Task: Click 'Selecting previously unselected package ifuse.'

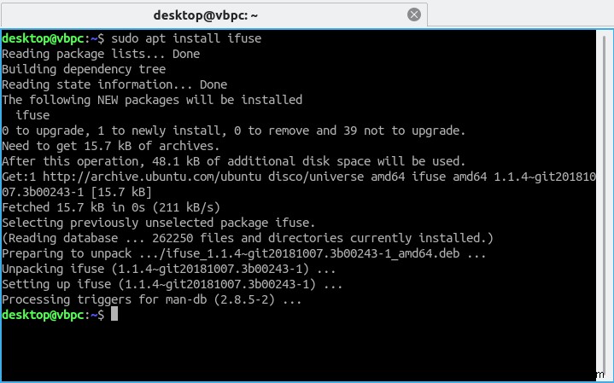Action: (x=159, y=223)
